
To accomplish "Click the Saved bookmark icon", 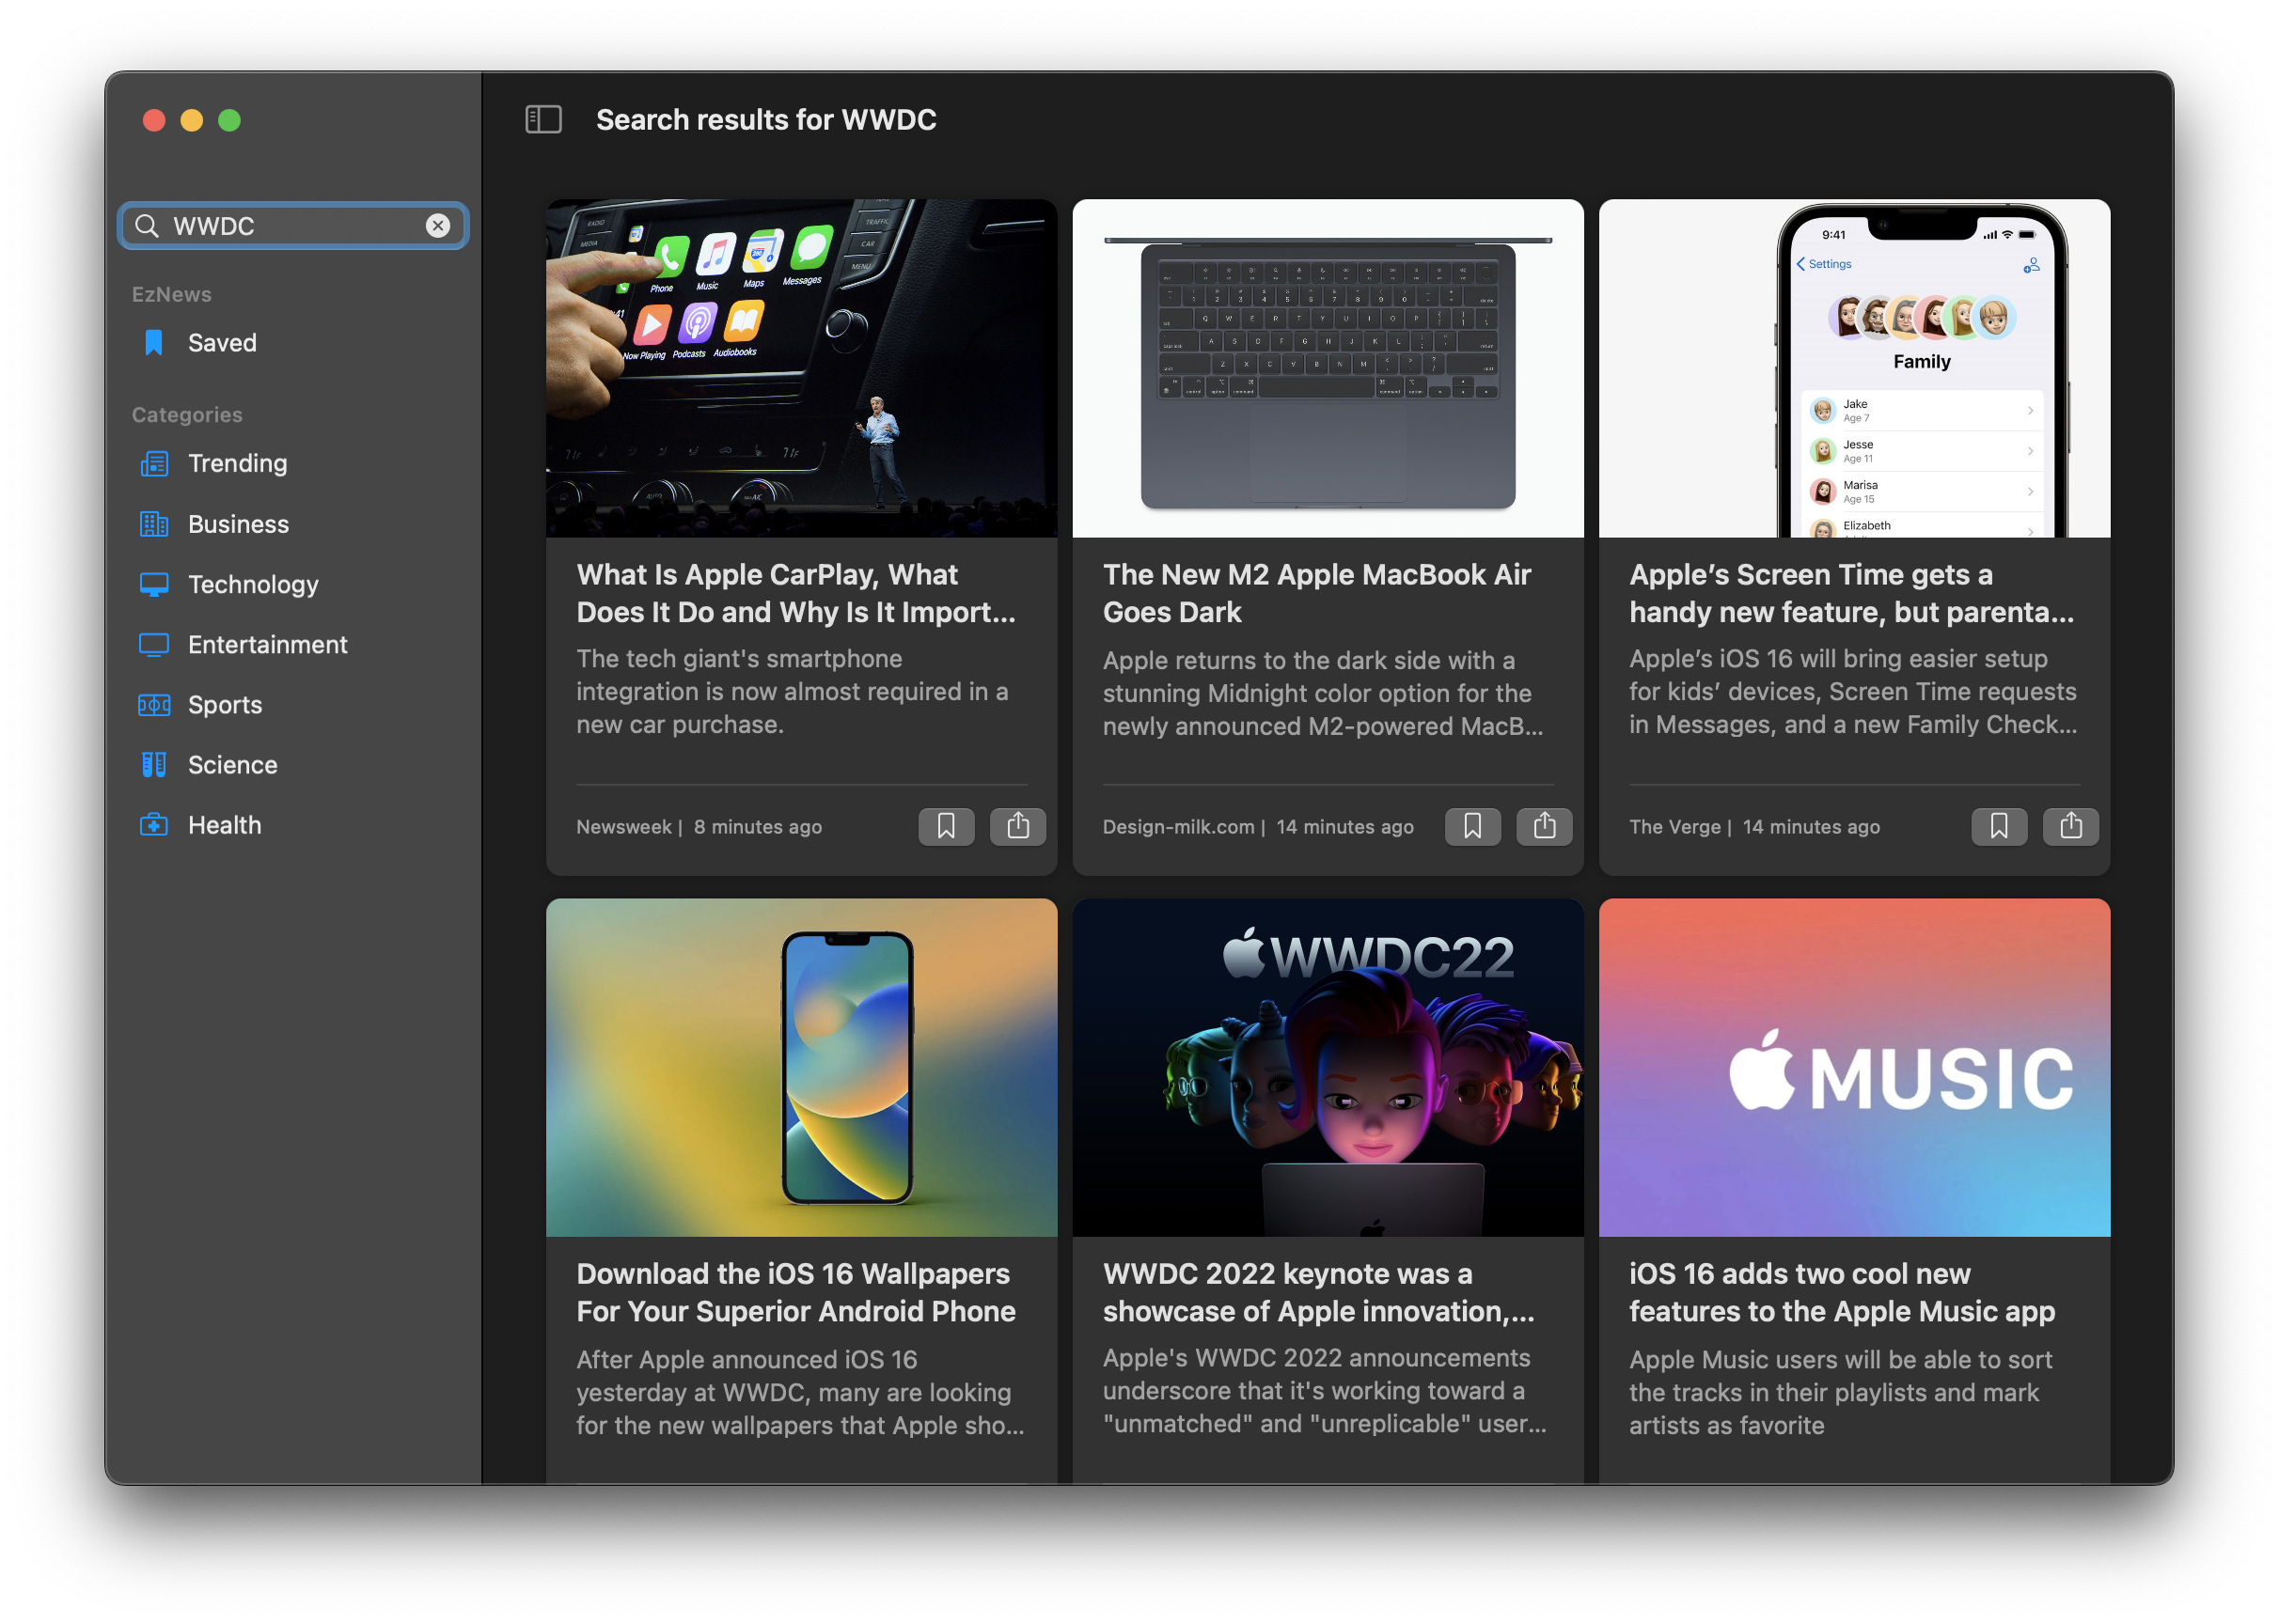I will point(153,342).
